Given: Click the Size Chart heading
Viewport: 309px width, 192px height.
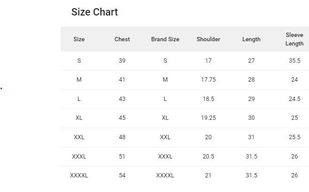Looking at the screenshot, I should coord(94,12).
